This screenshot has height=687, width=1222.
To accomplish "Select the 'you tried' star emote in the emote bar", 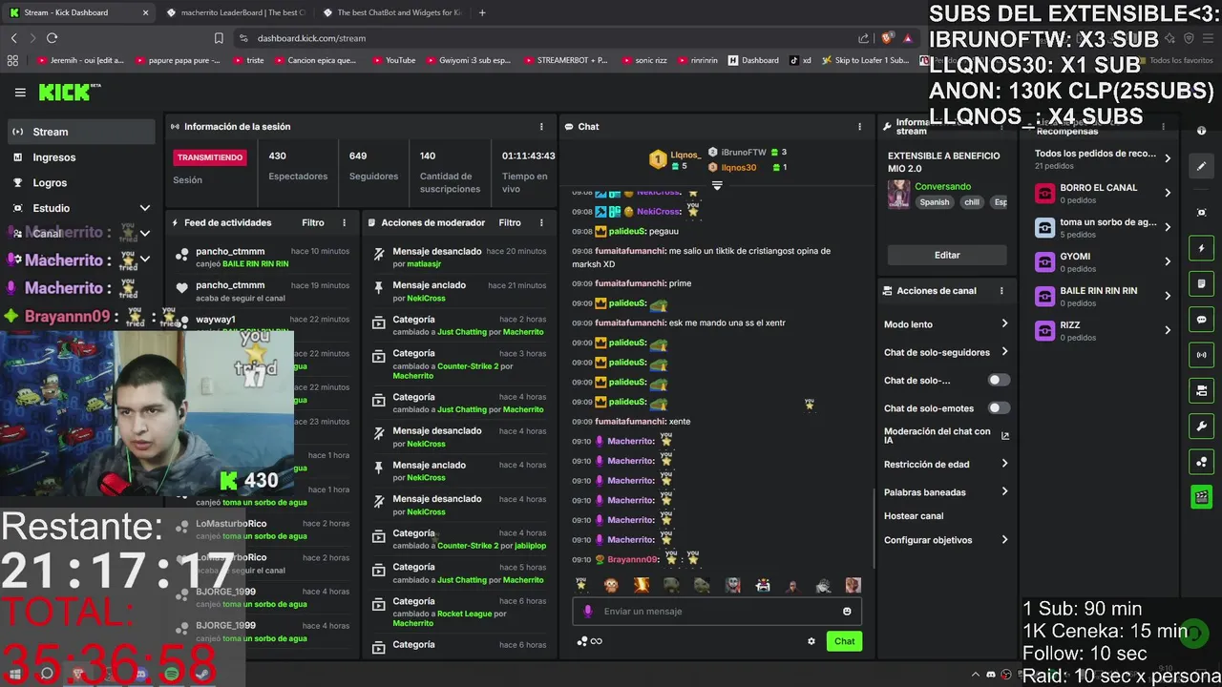I will click(581, 585).
